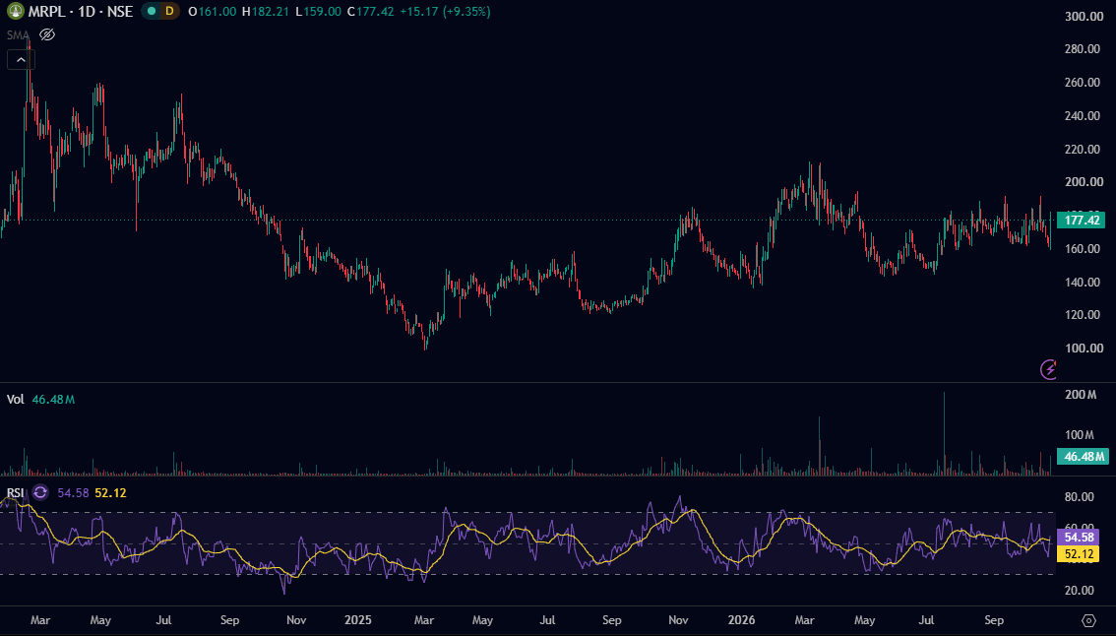Click the yellow D delayed-data badge
This screenshot has width=1116, height=636.
[x=168, y=12]
